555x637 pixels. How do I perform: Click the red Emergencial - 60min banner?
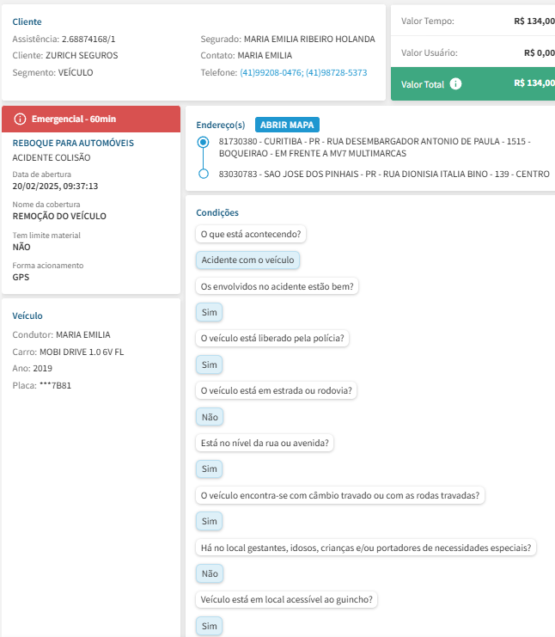pos(91,118)
